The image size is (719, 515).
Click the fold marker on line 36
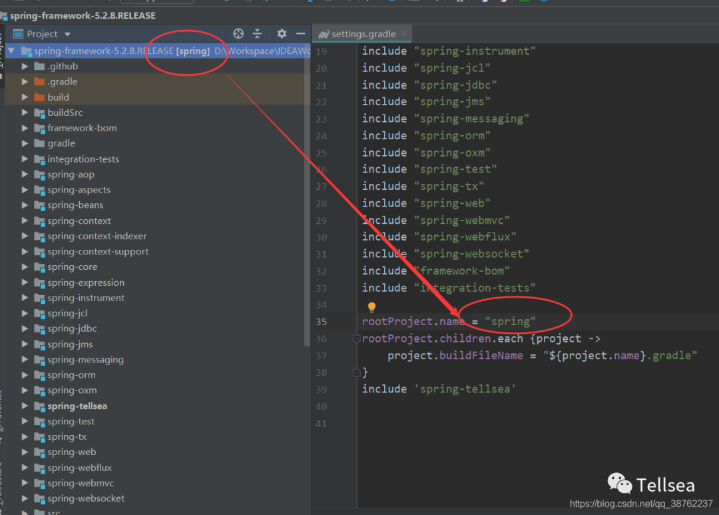pos(356,338)
